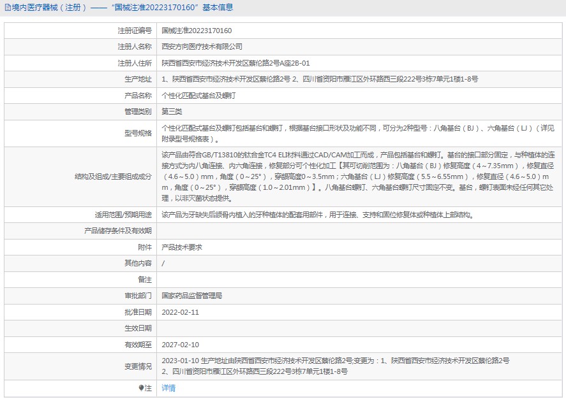Screen dimensions: 566x402
Task: Click the 注册人名称 label
Action: (135, 47)
